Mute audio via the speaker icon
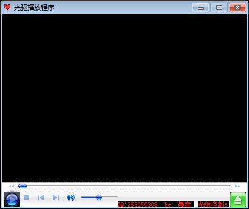The height and width of the screenshot is (209, 249). 71,197
